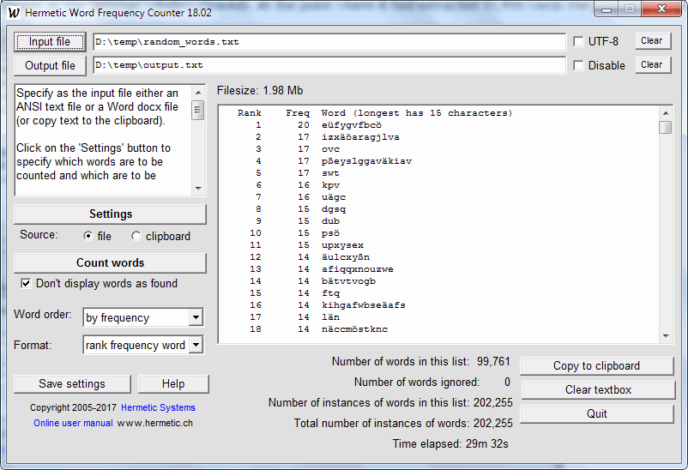Focus the input file path field
The height and width of the screenshot is (470, 688).
click(329, 42)
